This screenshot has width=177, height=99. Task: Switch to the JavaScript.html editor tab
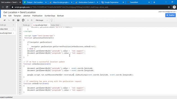41,25
